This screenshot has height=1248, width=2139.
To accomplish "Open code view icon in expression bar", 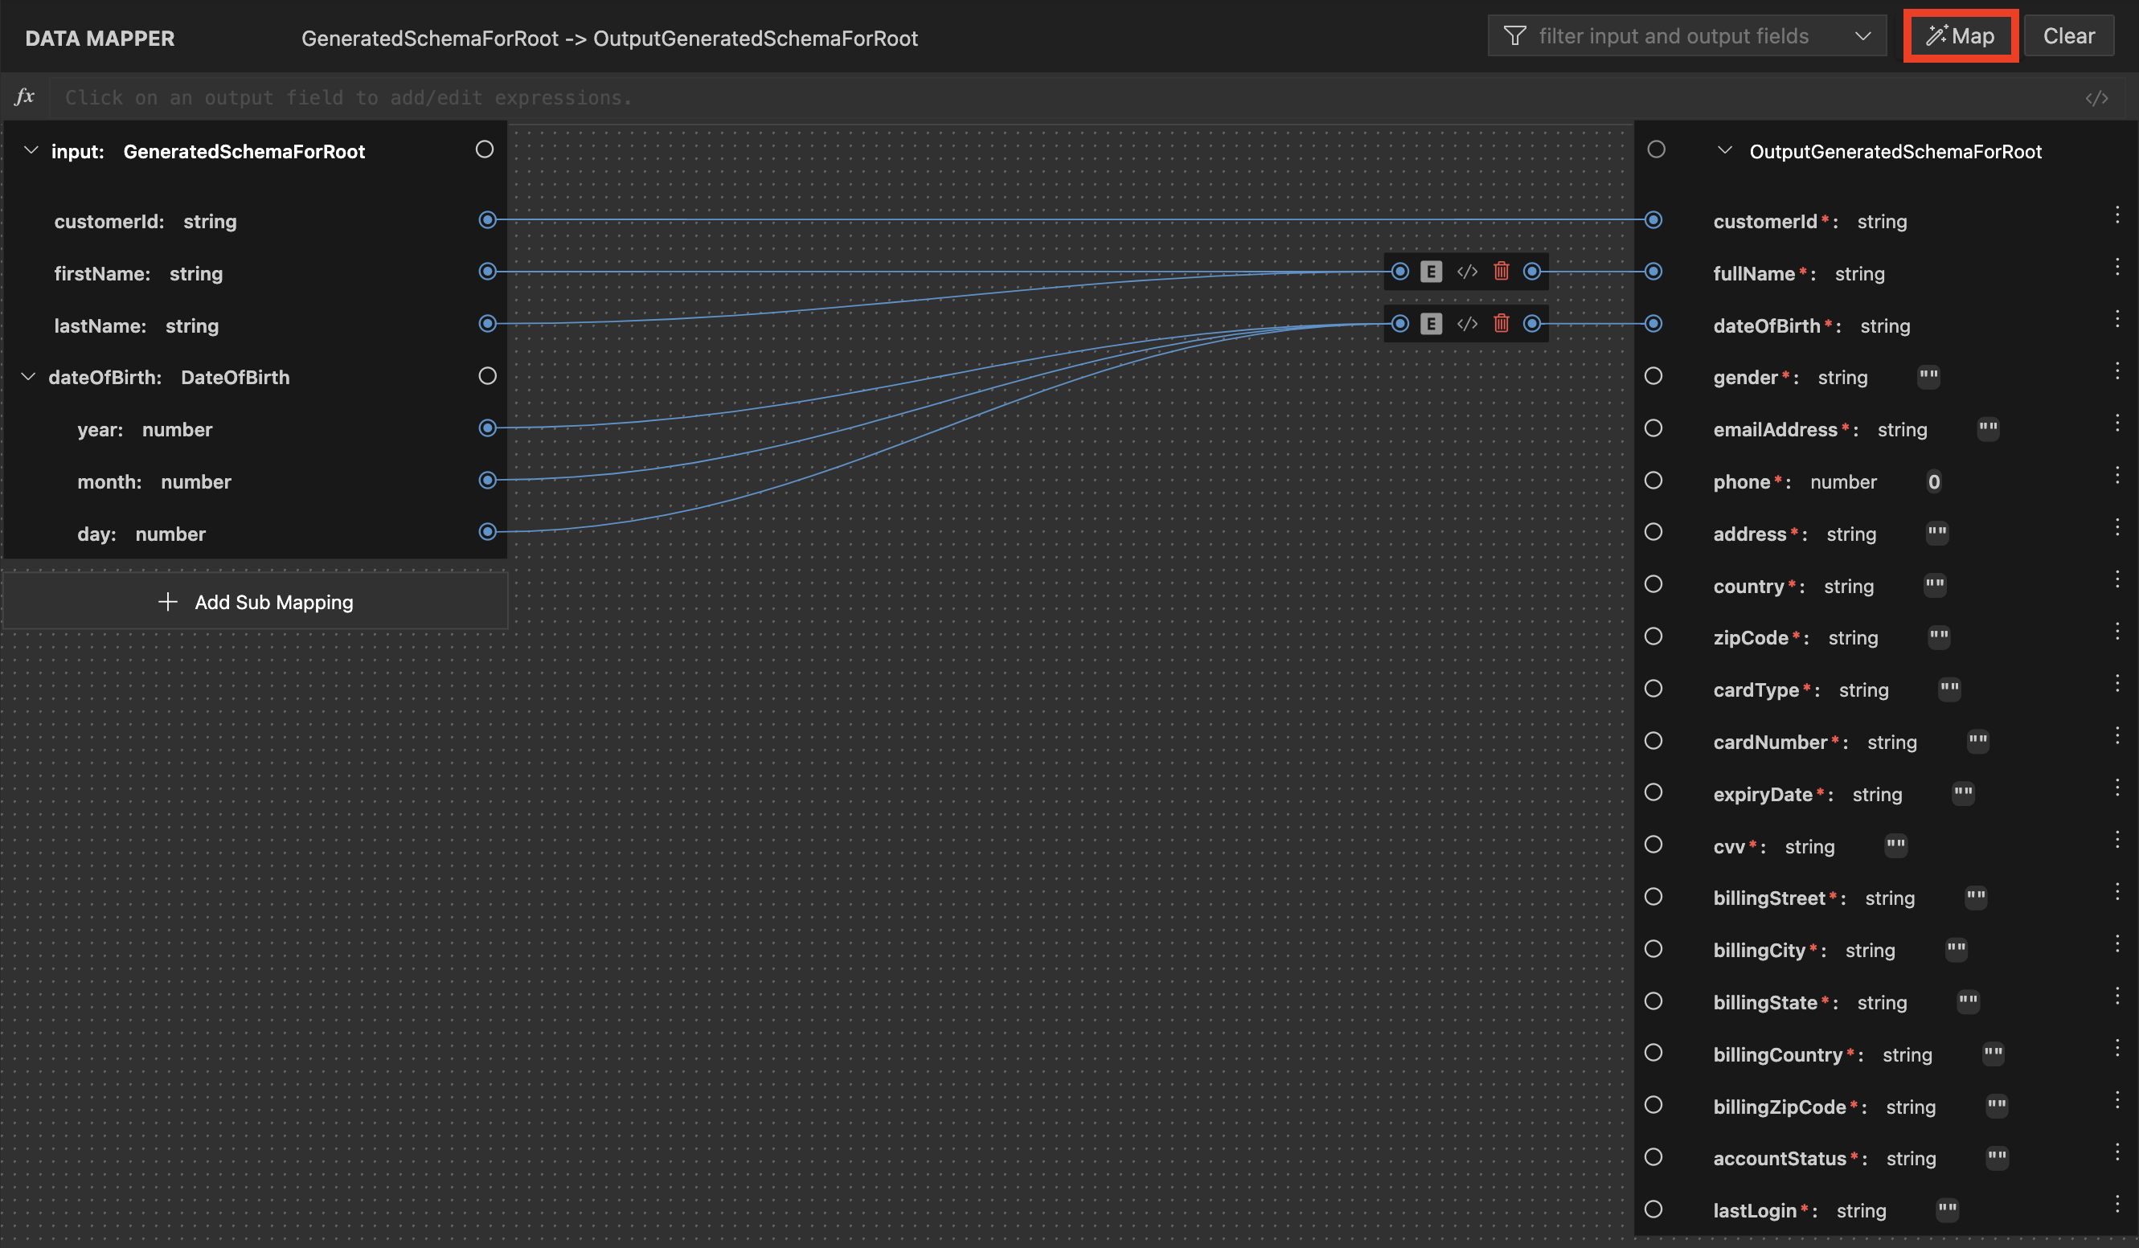I will point(2096,98).
